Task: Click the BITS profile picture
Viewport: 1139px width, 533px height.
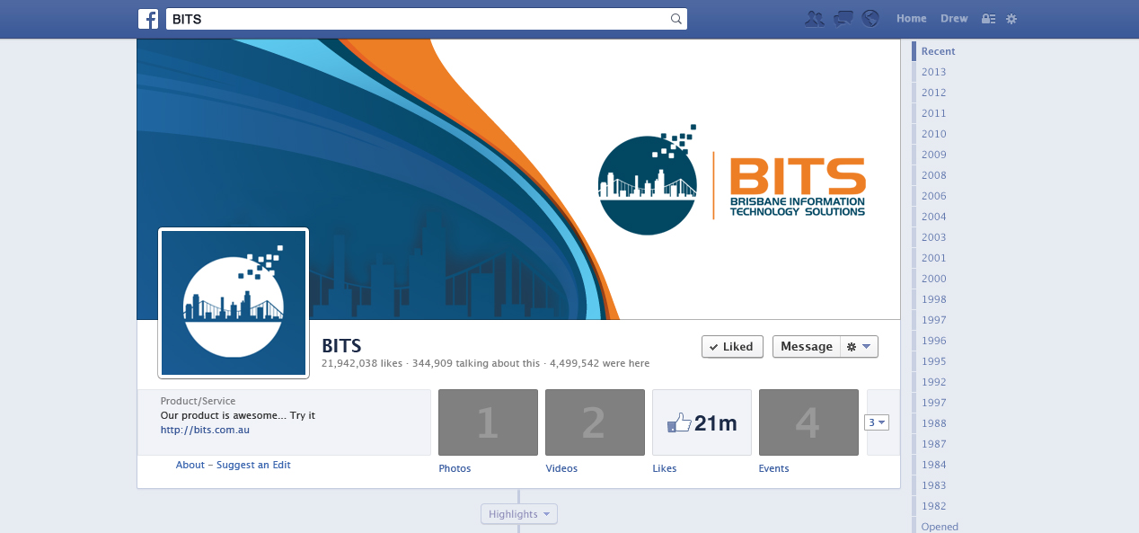Action: (x=234, y=303)
